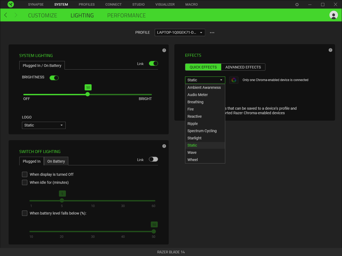Open the Macro tab
The image size is (342, 256).
click(x=191, y=5)
